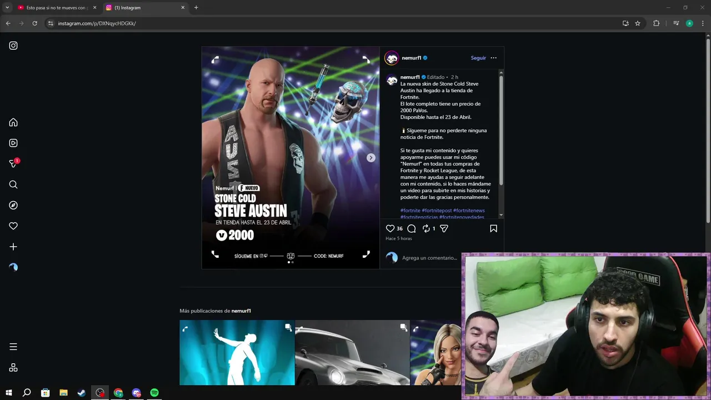Click the caption panel scrollbar

(501, 131)
